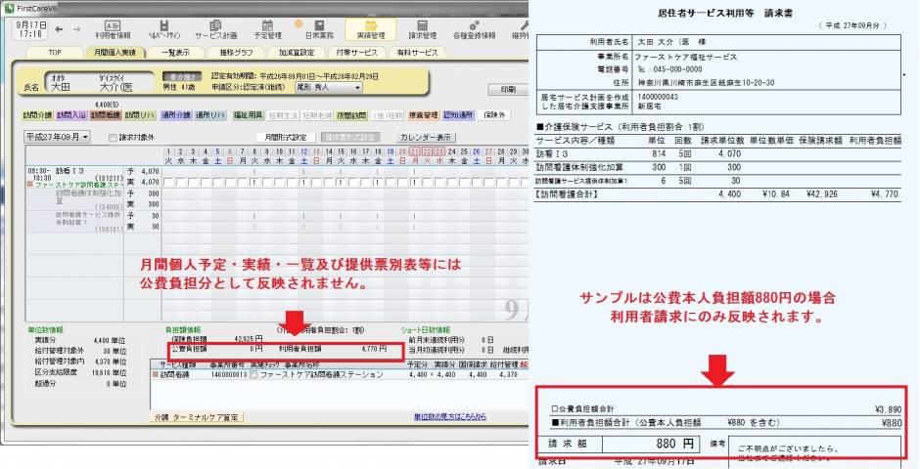Viewport: 920px width, 469px height.
Task: Open the 請求管理 calculator icon
Action: pos(423,28)
